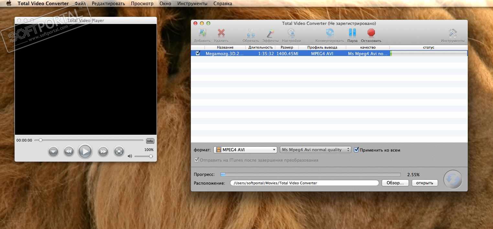Click the открыть button

[x=425, y=183]
